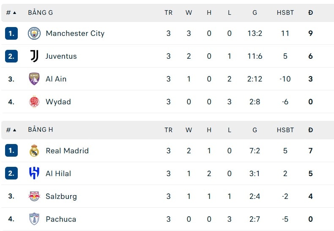
Task: Select Real Madrid rank 1 blue badge
Action: pyautogui.click(x=11, y=151)
